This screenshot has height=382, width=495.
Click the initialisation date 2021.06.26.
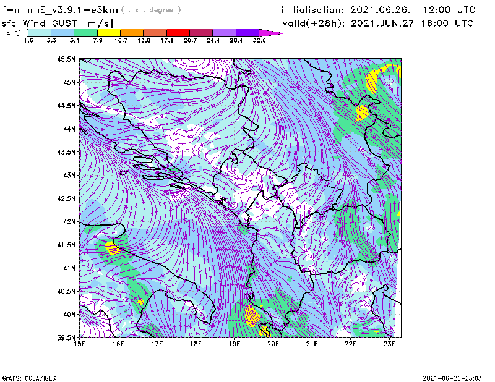pyautogui.click(x=381, y=10)
